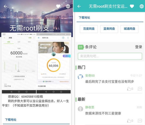
Task: Tap 登录 to sign in
Action: [139, 47]
